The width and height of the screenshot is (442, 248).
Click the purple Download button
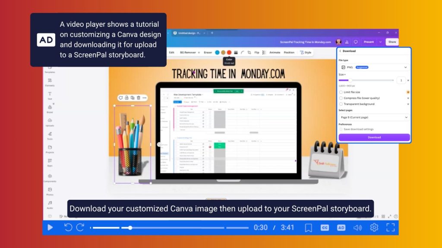coord(374,137)
